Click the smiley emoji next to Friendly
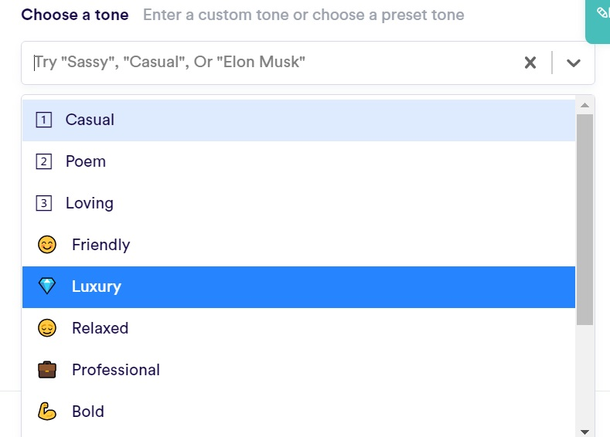Image resolution: width=610 pixels, height=437 pixels. tap(47, 245)
